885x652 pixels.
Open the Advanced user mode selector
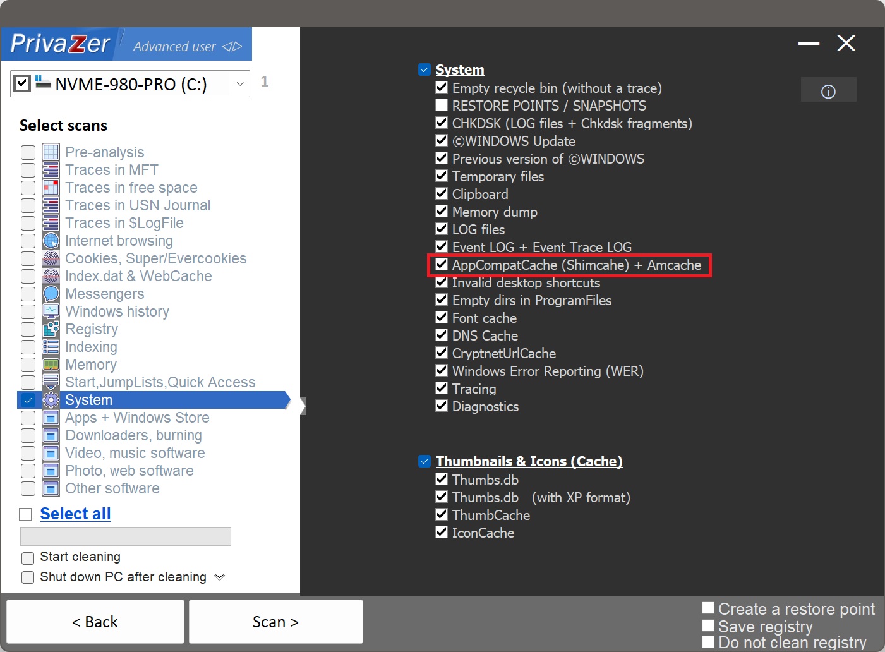point(187,46)
